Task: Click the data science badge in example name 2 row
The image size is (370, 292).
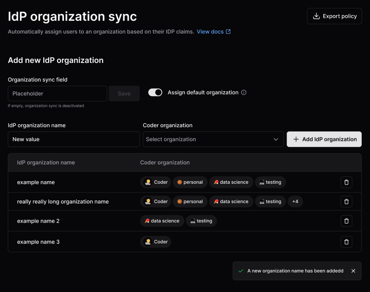Action: (x=162, y=220)
